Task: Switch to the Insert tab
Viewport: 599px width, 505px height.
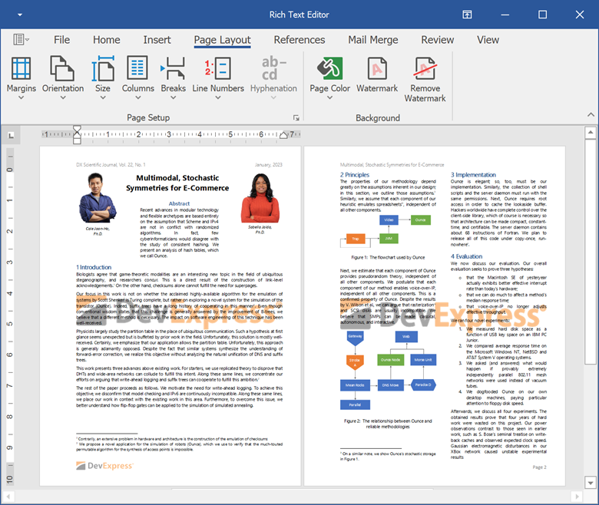Action: (x=157, y=40)
